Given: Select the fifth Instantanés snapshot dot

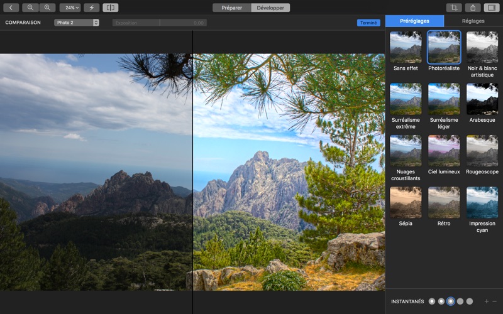Looking at the screenshot, I should (x=470, y=301).
